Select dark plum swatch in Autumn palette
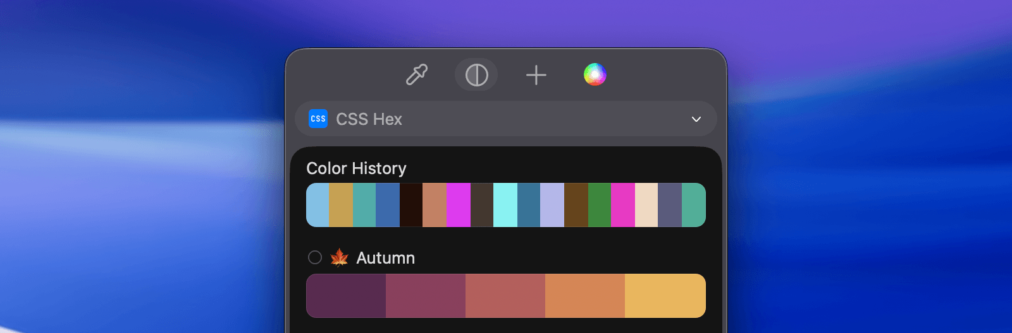 [x=346, y=296]
